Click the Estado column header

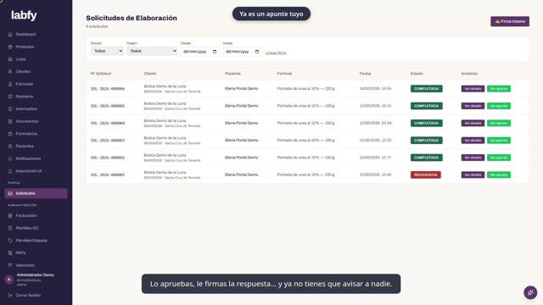tap(417, 74)
